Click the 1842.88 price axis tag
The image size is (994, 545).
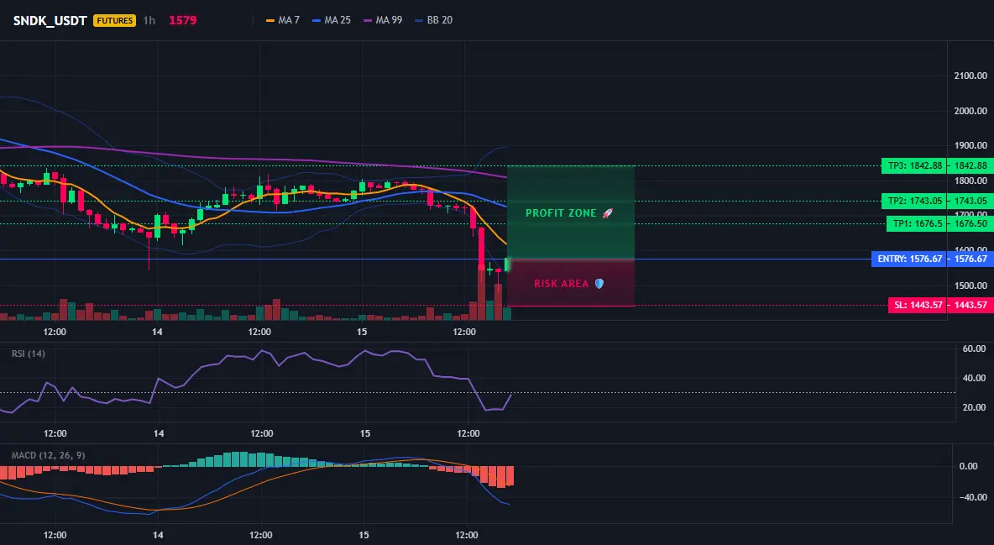[970, 166]
